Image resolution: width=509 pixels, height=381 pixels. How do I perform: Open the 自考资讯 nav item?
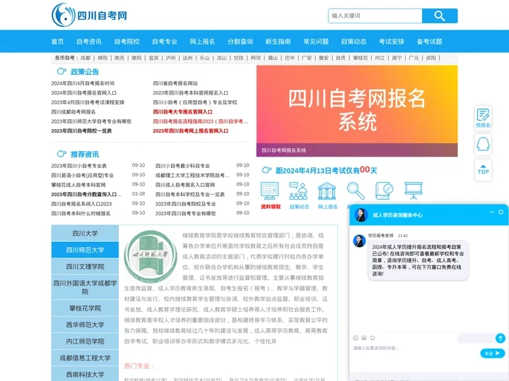[89, 42]
